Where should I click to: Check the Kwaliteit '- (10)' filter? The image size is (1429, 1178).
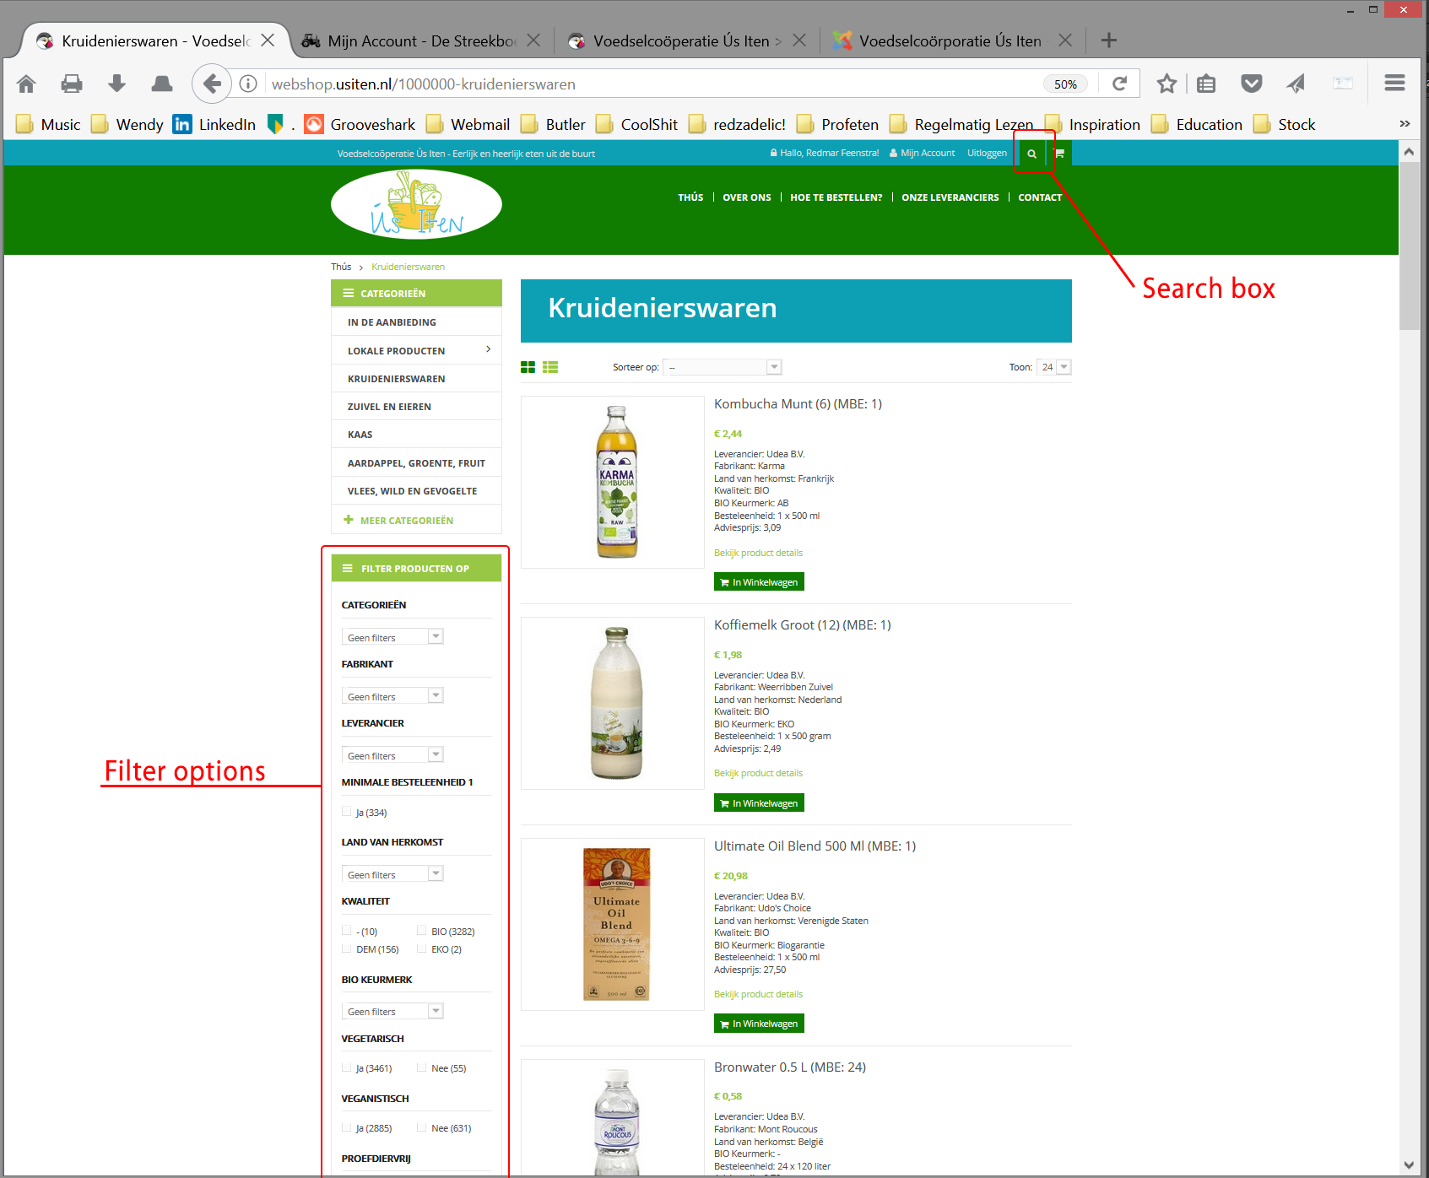[x=346, y=931]
